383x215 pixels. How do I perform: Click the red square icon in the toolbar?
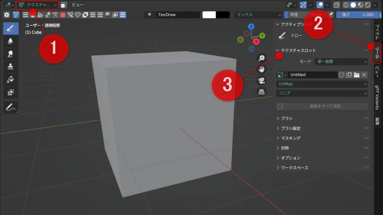pos(63,15)
